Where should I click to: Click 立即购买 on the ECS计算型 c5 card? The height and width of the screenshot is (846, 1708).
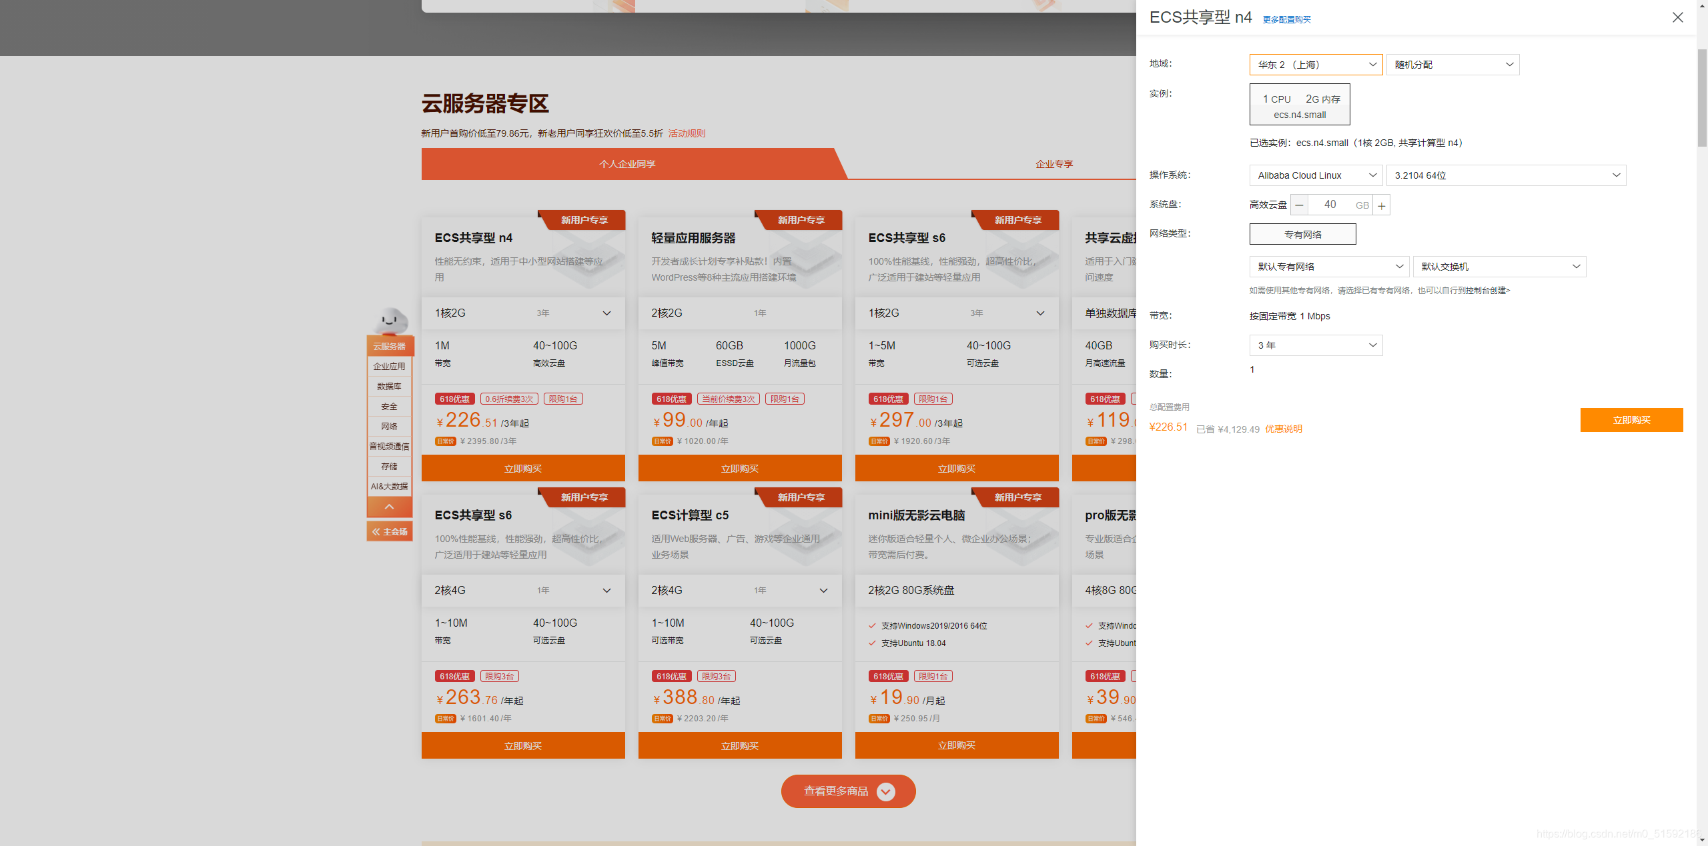click(740, 746)
